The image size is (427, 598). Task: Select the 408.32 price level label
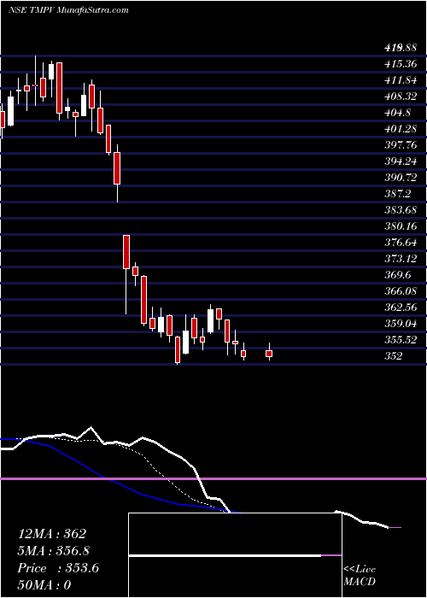[x=400, y=97]
